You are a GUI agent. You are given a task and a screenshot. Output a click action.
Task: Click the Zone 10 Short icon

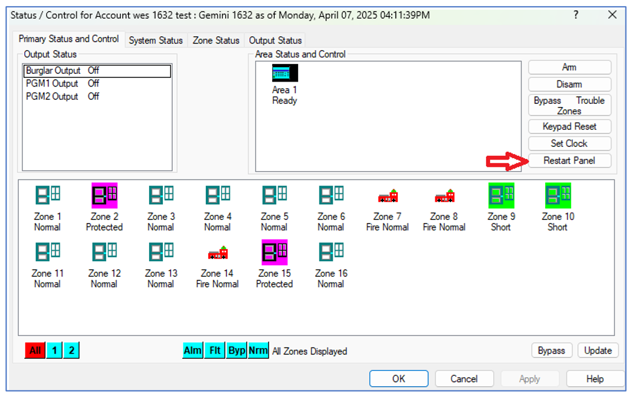(558, 195)
